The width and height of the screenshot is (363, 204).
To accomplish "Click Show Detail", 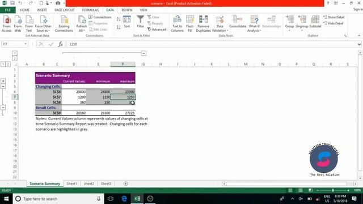I will pyautogui.click(x=334, y=17).
